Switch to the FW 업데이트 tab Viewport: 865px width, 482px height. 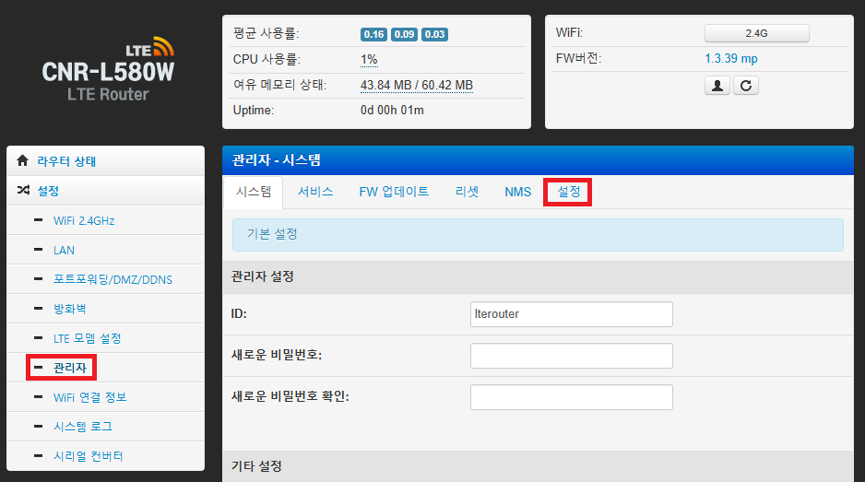(x=394, y=192)
